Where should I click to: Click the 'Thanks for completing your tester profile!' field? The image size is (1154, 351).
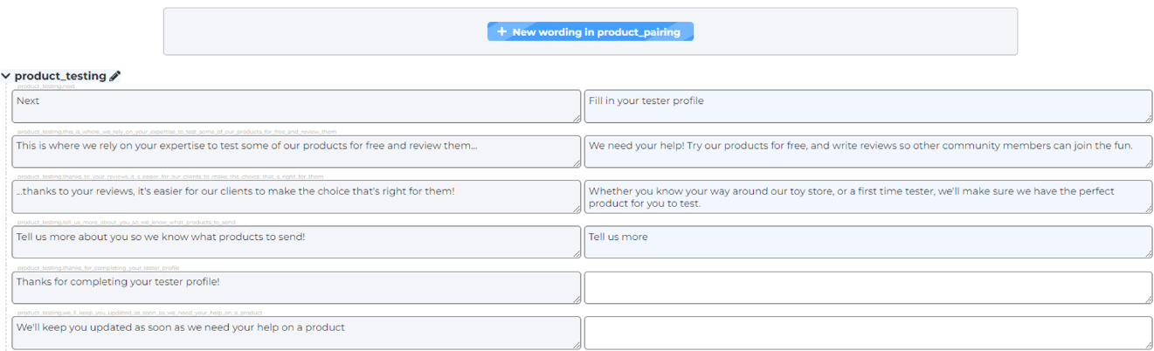pos(296,287)
